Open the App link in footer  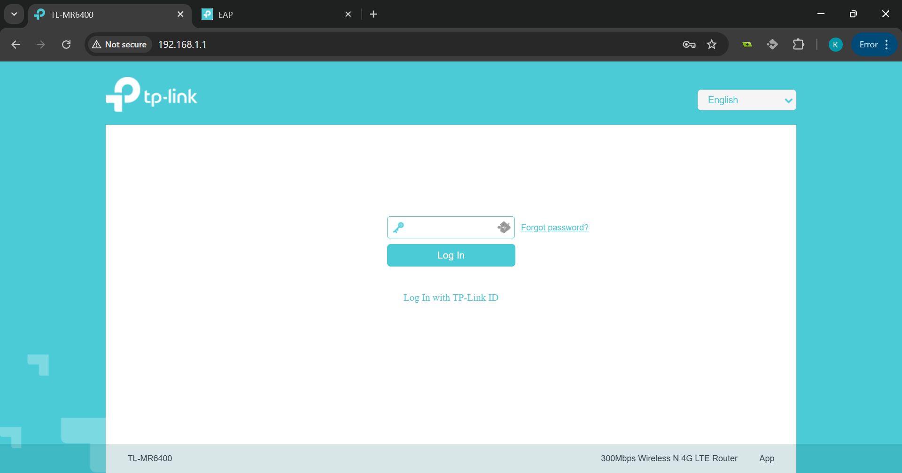tap(767, 458)
